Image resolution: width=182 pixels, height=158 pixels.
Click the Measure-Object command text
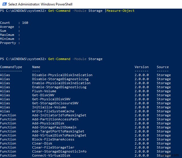click(x=120, y=11)
